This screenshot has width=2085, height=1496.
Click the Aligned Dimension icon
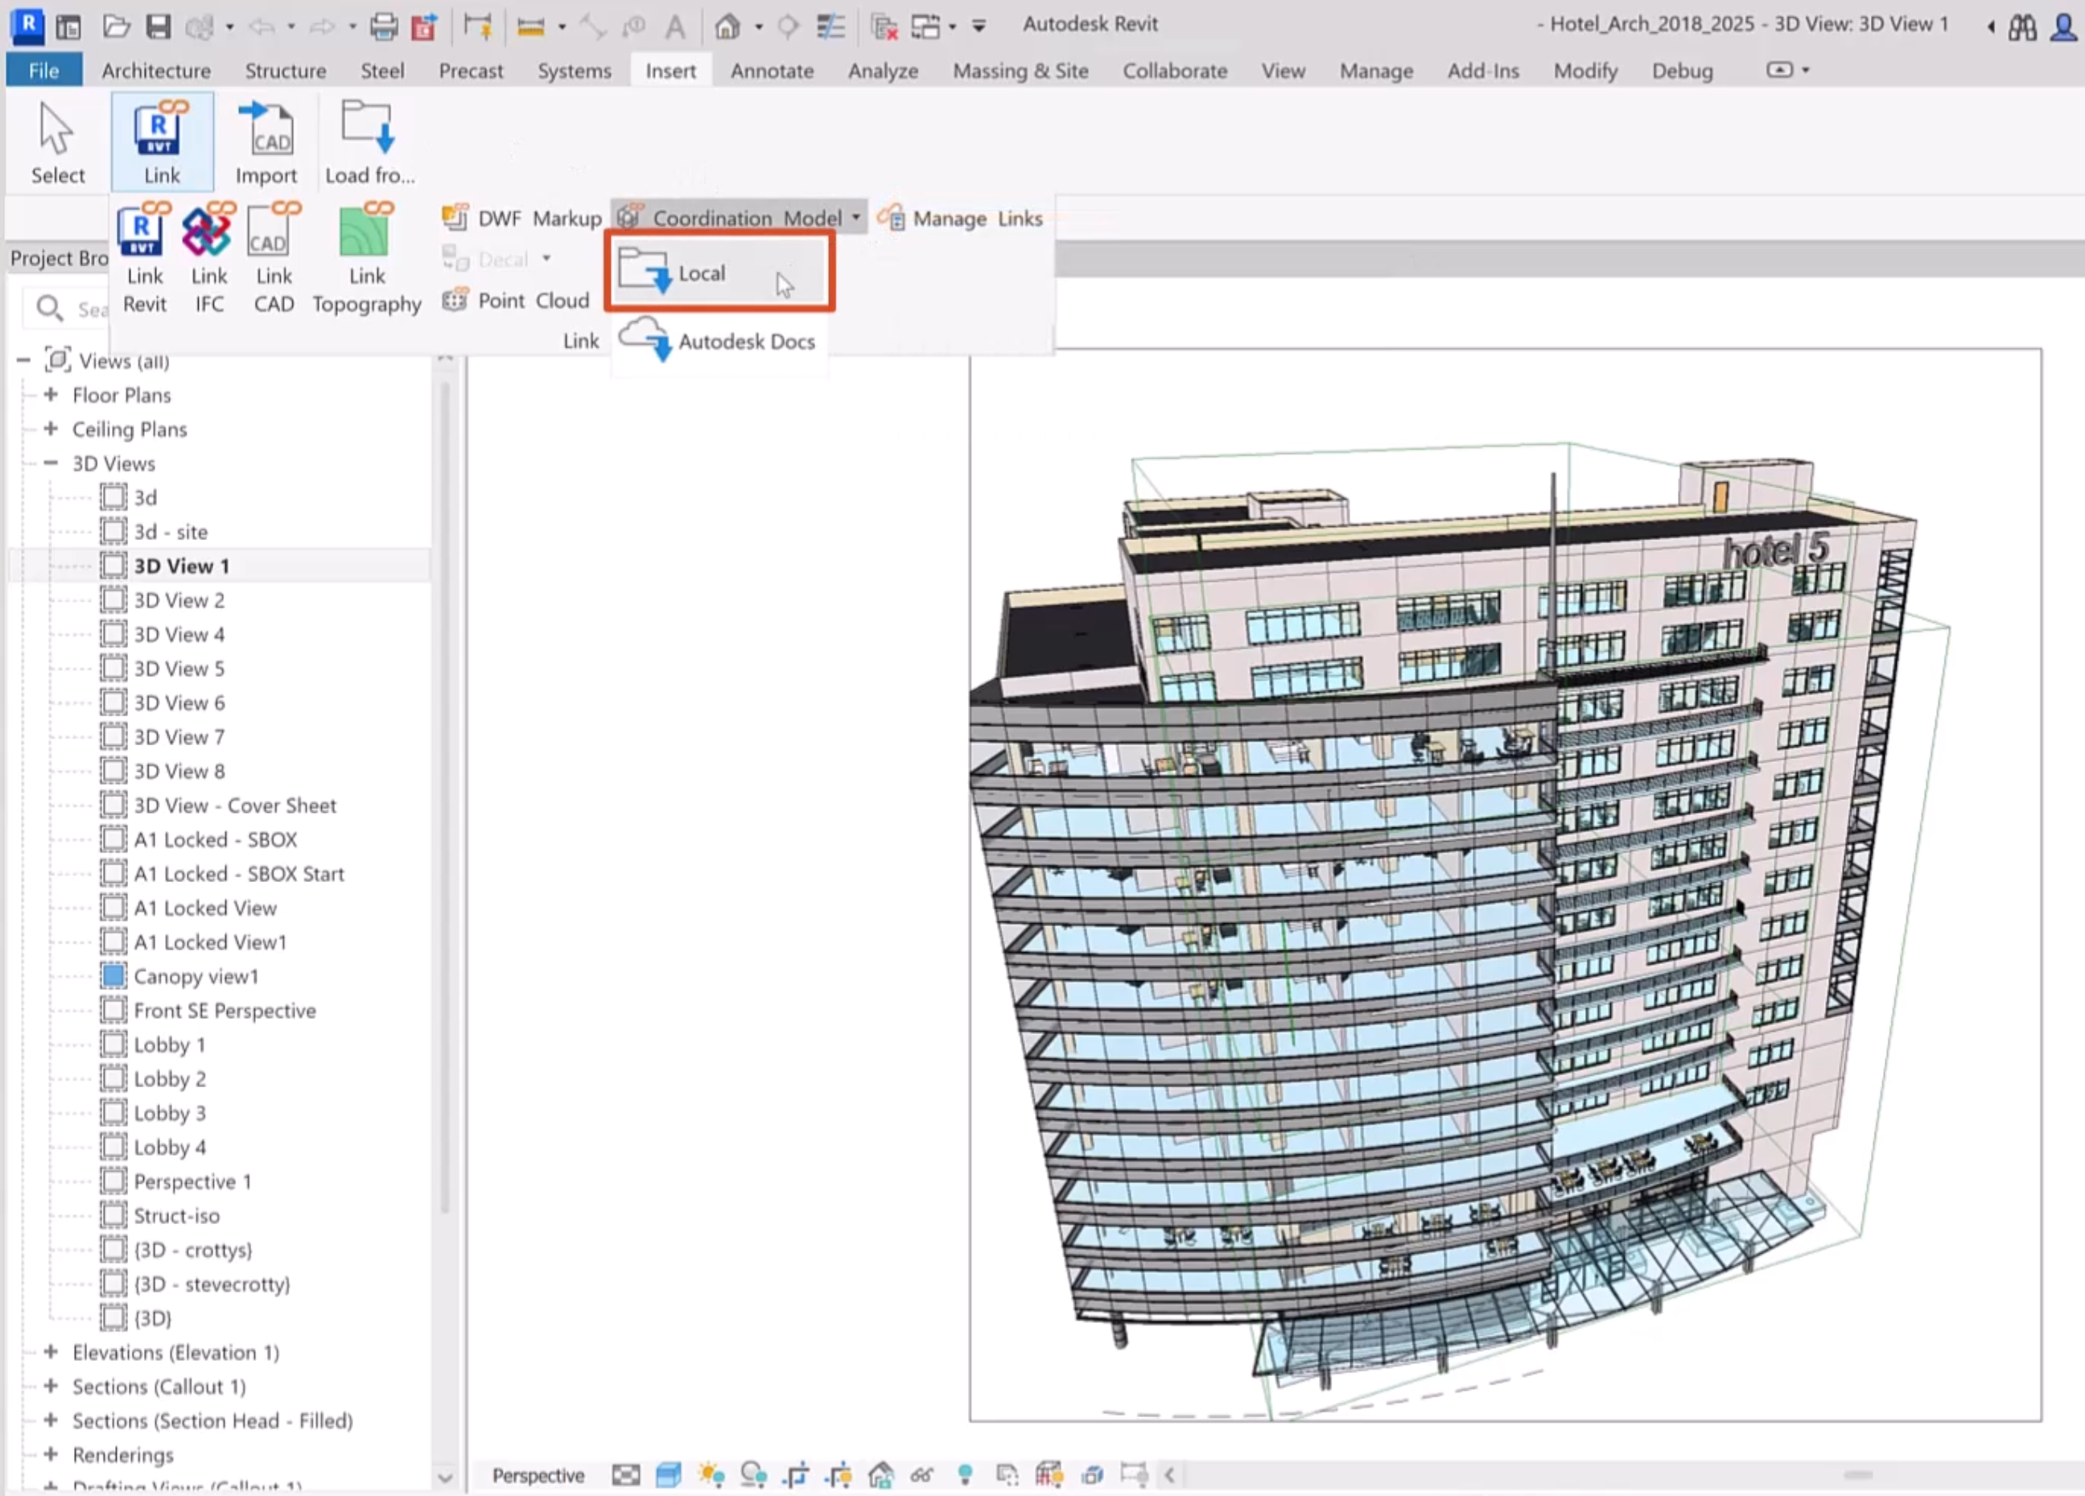[x=593, y=26]
